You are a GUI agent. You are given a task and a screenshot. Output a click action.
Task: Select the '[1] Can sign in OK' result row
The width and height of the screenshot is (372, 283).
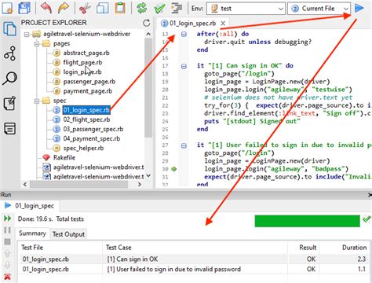tap(194, 259)
